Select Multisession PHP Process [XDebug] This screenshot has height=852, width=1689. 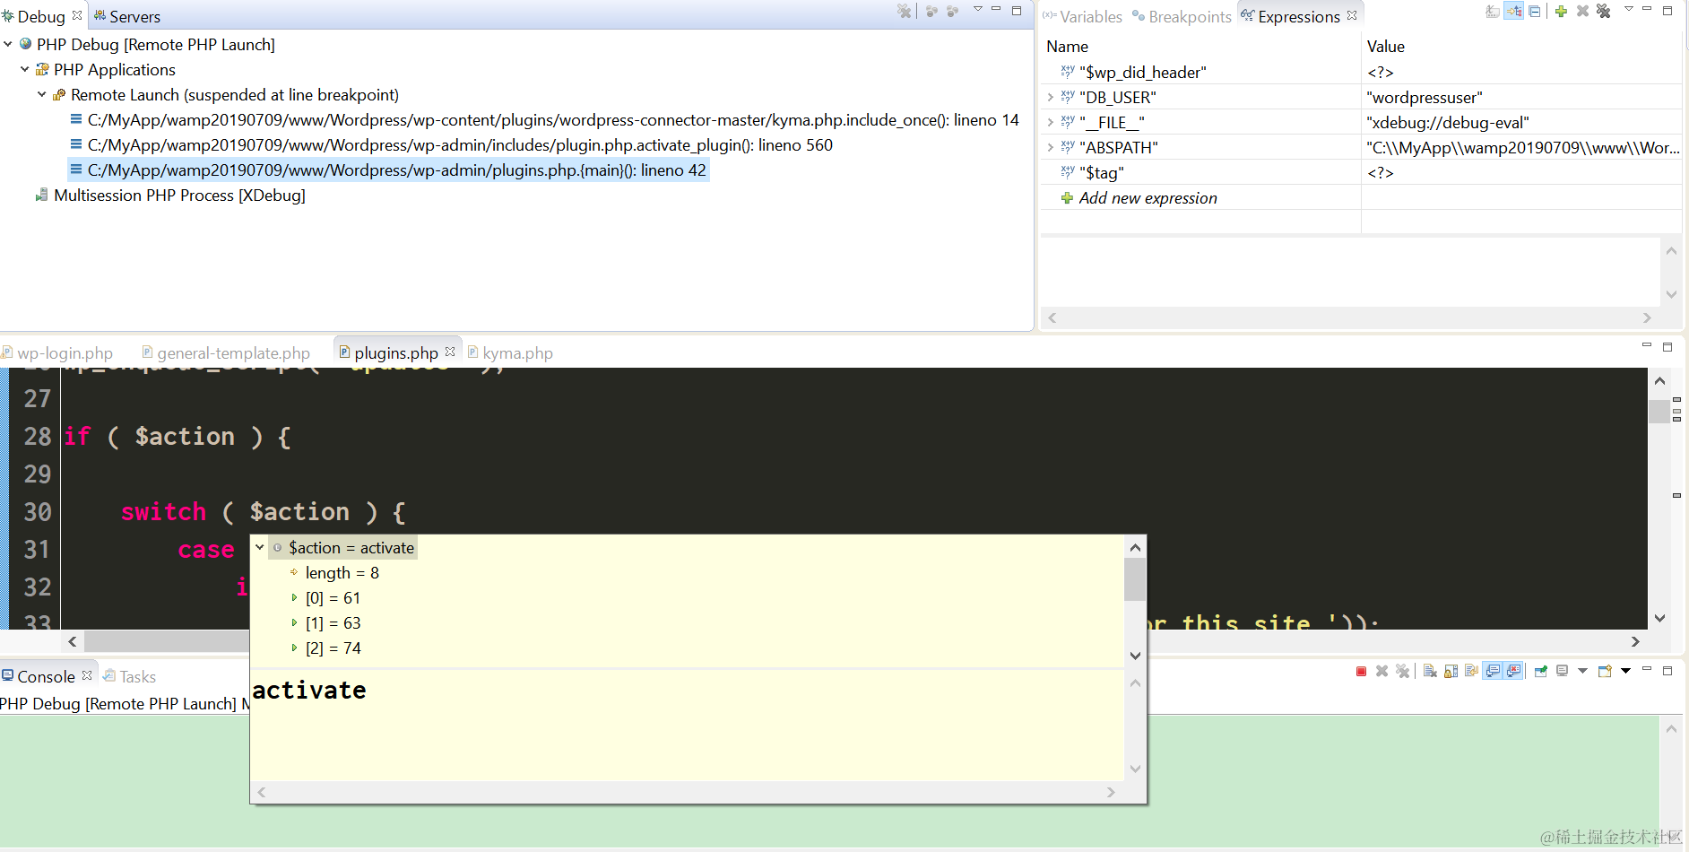(x=170, y=195)
